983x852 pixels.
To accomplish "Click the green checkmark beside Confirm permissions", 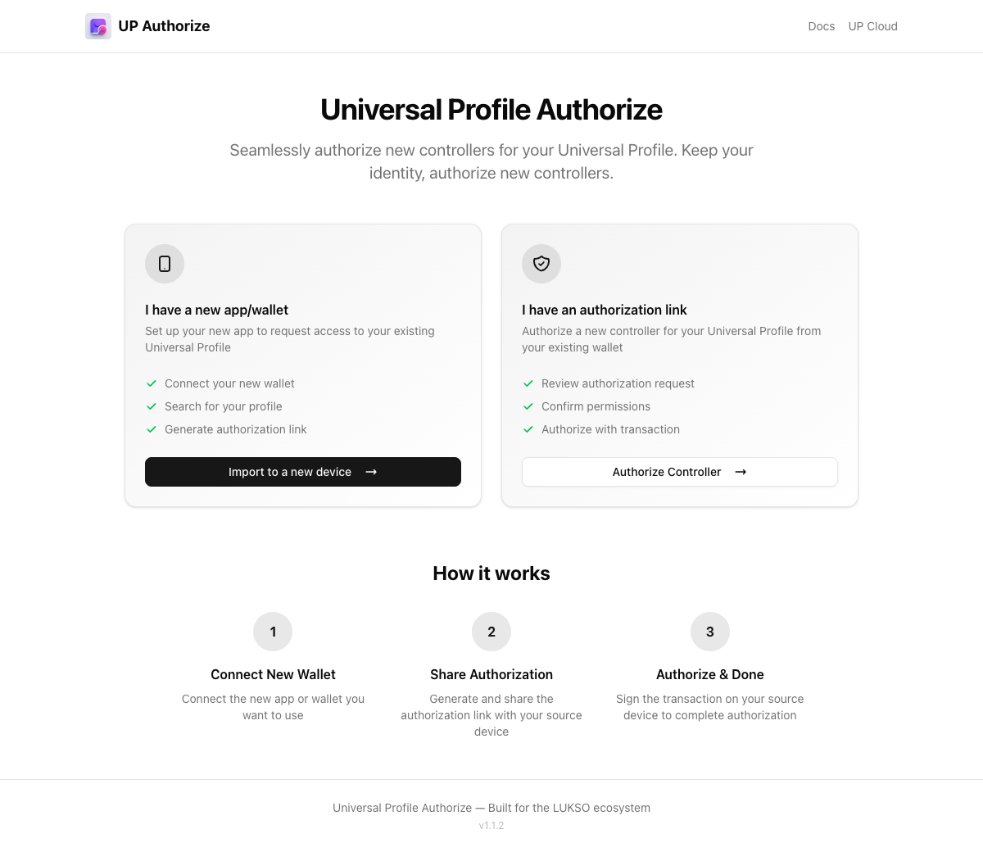I will click(x=528, y=406).
